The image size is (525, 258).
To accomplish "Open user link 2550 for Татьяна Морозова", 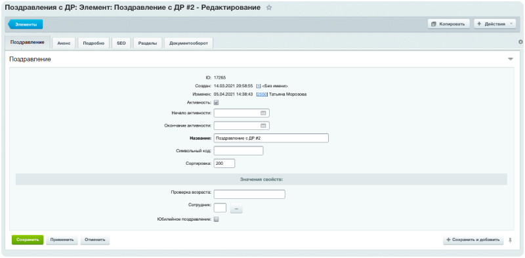I will tap(262, 95).
